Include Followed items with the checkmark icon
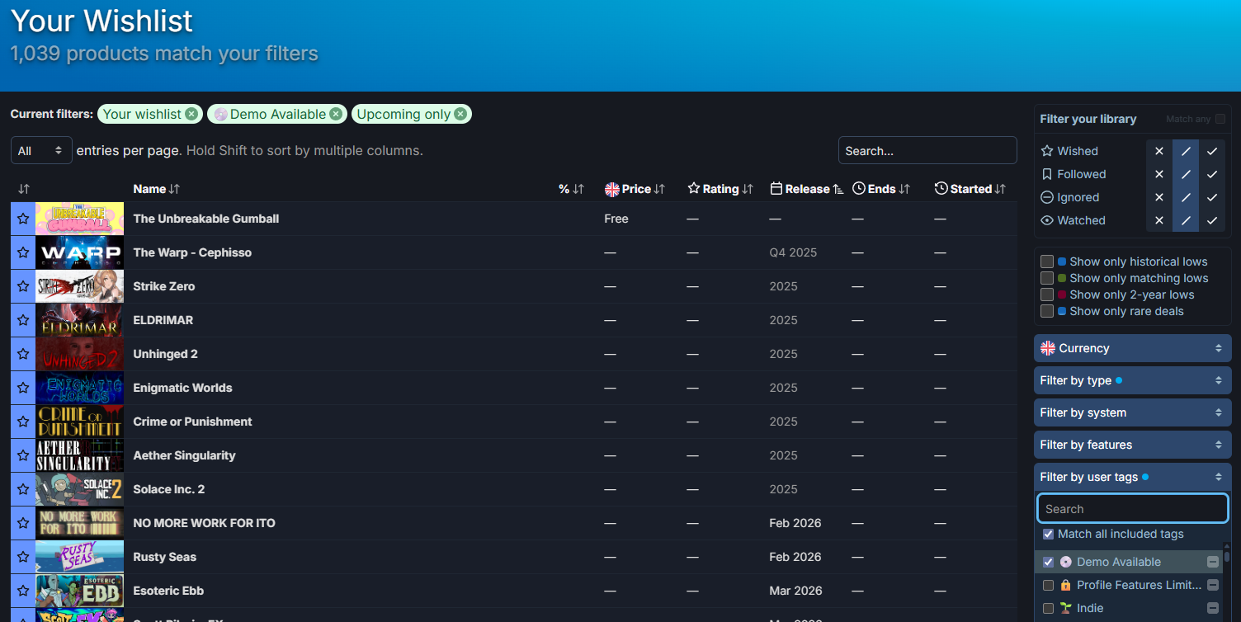1241x622 pixels. [x=1211, y=174]
